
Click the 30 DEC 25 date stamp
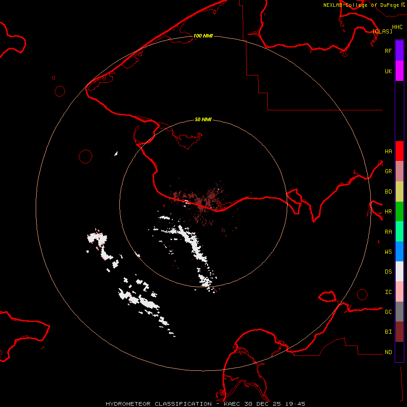pyautogui.click(x=262, y=404)
